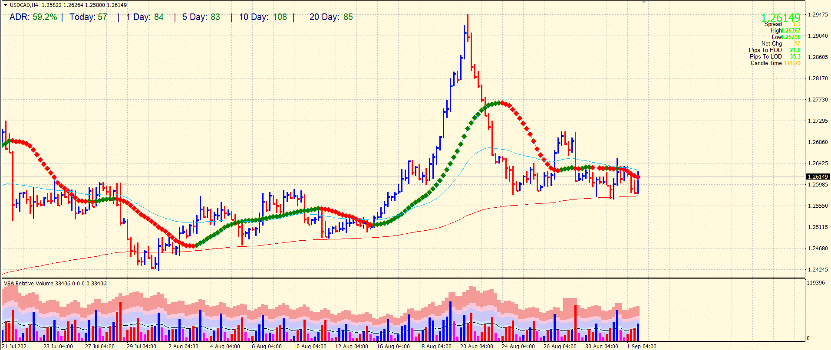This screenshot has width=831, height=350.
Task: Click price axis level 1.25985
Action: (818, 185)
